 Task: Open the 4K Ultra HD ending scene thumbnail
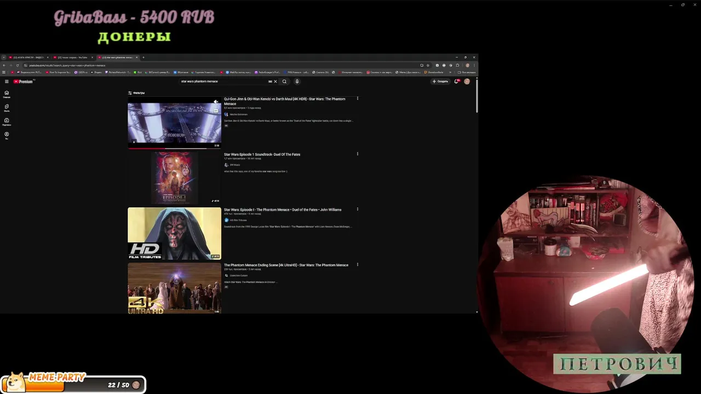pos(174,288)
